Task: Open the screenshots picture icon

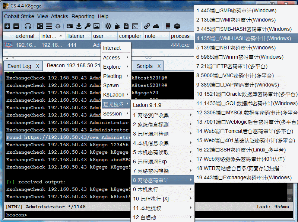Action: pos(96,26)
